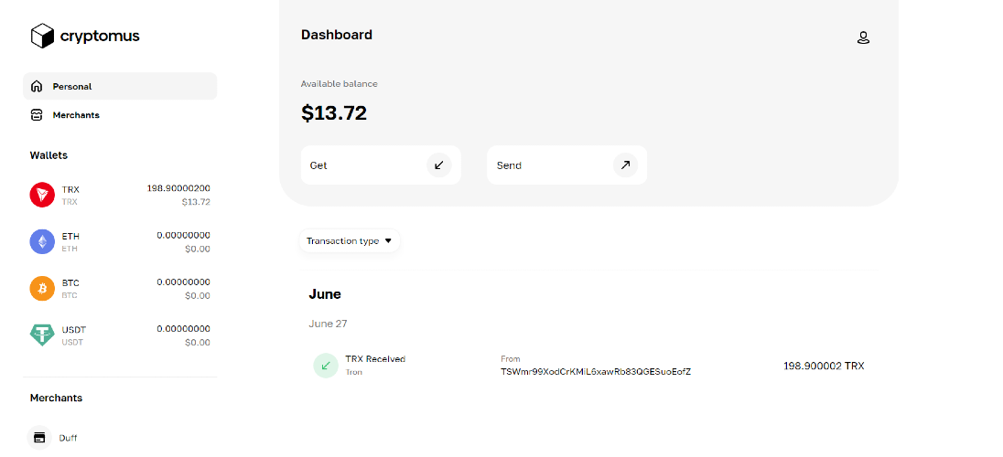Click the green TRX Received icon
Screen dimensions: 1003x457
click(x=326, y=366)
